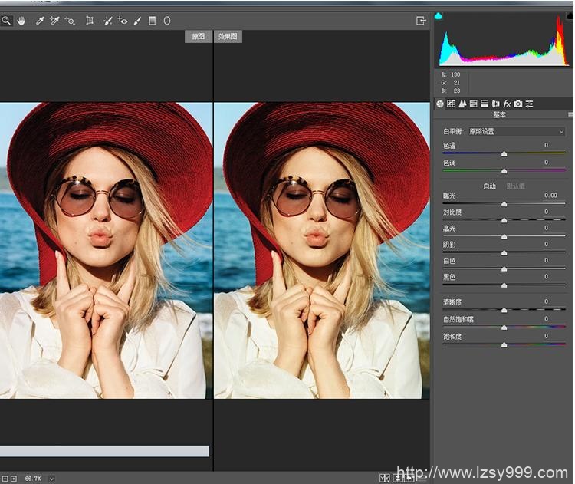Select the Graduated Filter tool

tap(152, 21)
